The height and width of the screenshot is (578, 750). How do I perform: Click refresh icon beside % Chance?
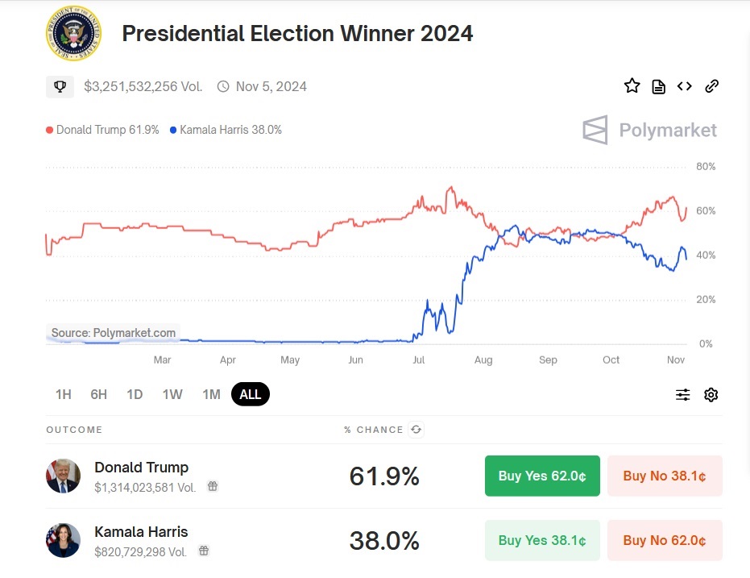click(x=416, y=430)
